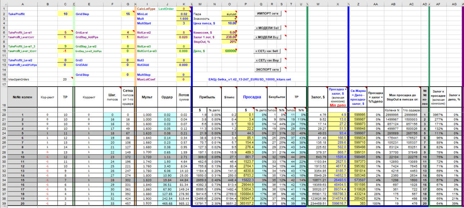Click Залог к просадке cell 3967%
This screenshot has width=464, height=208.
438,115
